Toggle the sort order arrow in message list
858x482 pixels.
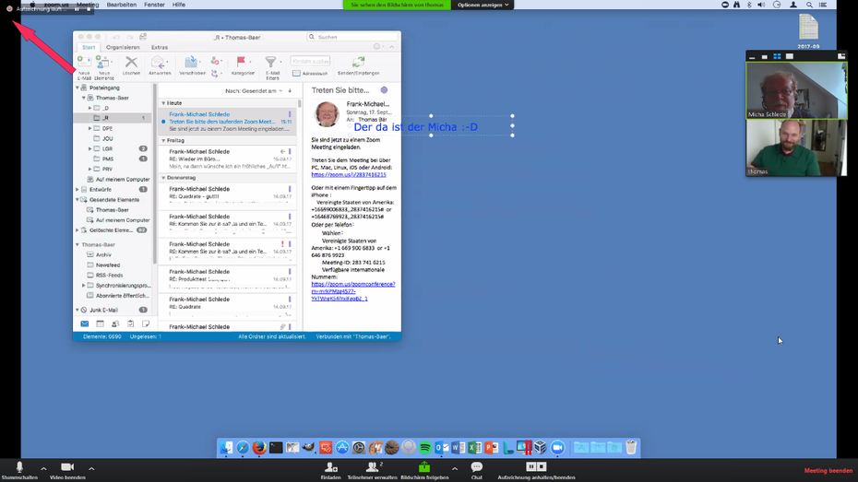(x=290, y=90)
